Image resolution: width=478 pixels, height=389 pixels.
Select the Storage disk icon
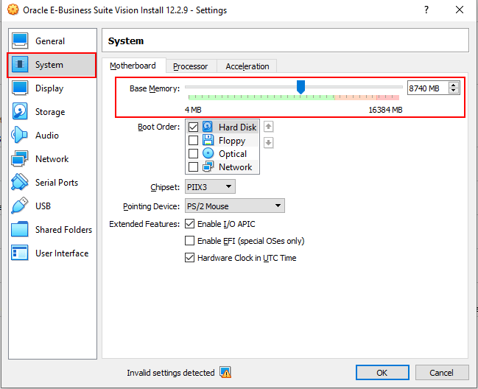coord(21,112)
